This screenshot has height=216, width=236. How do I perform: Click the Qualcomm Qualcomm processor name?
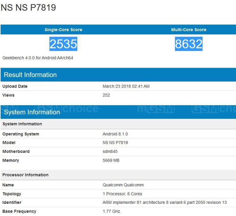tap(123, 185)
